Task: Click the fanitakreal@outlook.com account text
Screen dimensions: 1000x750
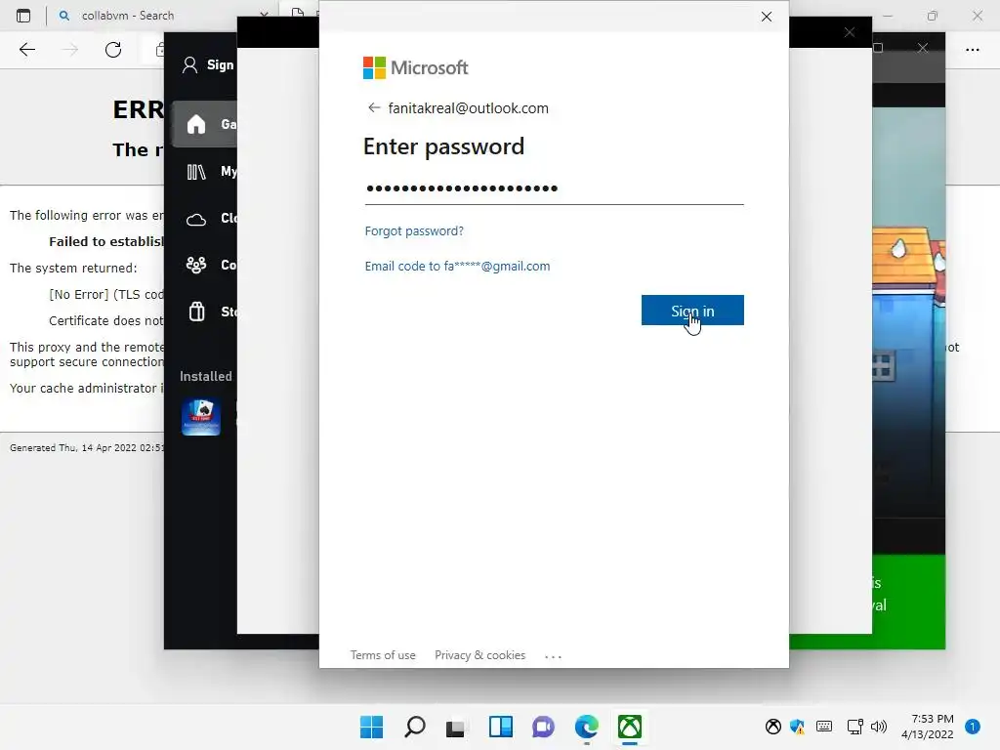Action: (468, 107)
